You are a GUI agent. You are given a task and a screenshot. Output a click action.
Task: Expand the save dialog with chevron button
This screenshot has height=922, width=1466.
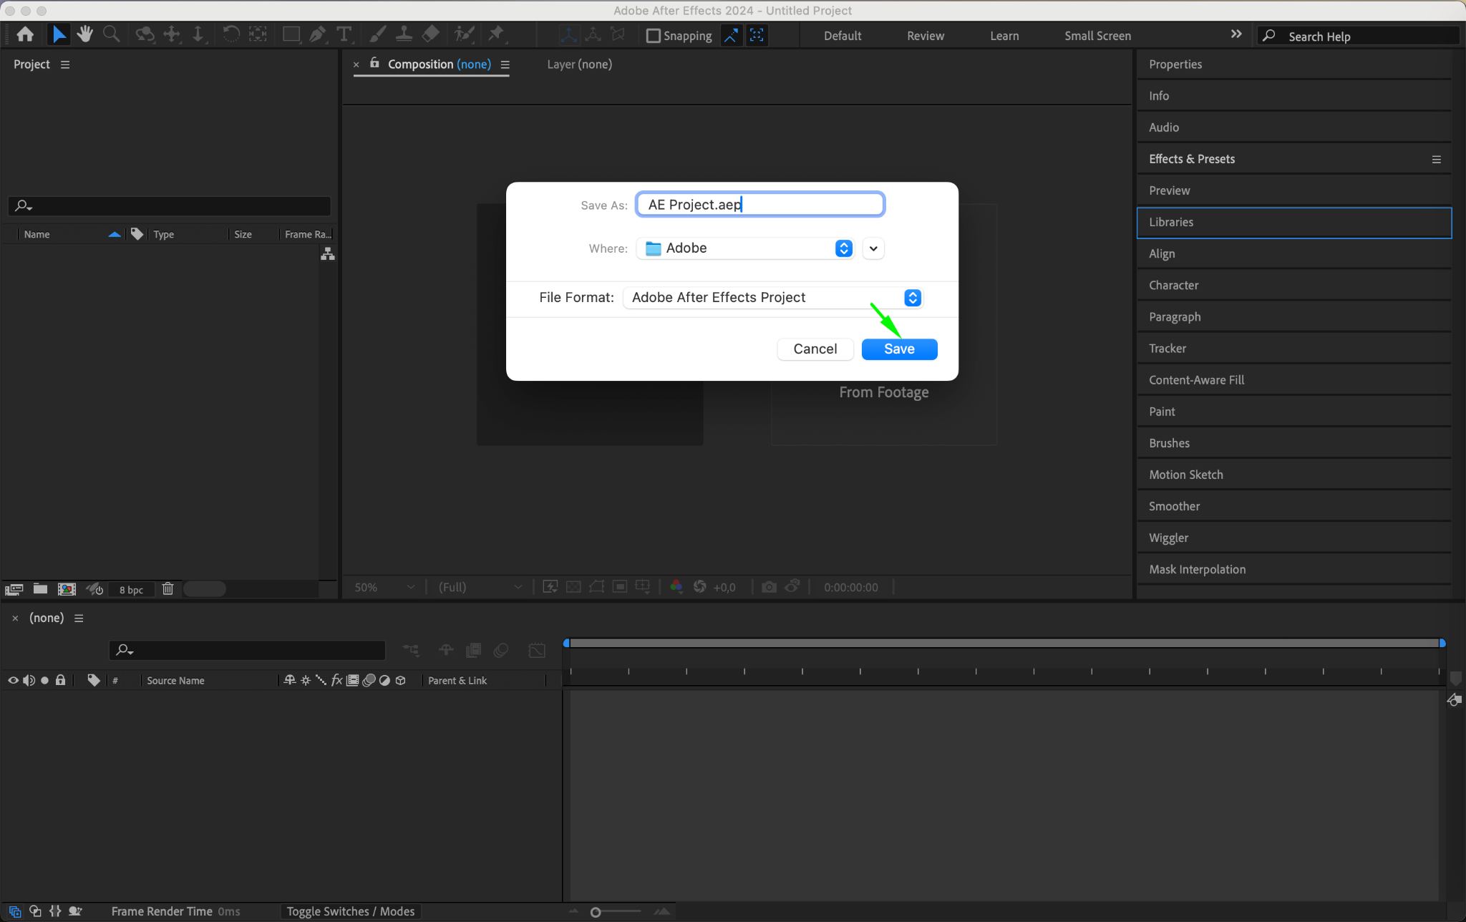[873, 248]
